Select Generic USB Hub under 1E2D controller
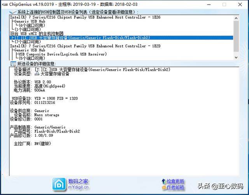The image size is (249, 195). pyautogui.click(x=30, y=50)
